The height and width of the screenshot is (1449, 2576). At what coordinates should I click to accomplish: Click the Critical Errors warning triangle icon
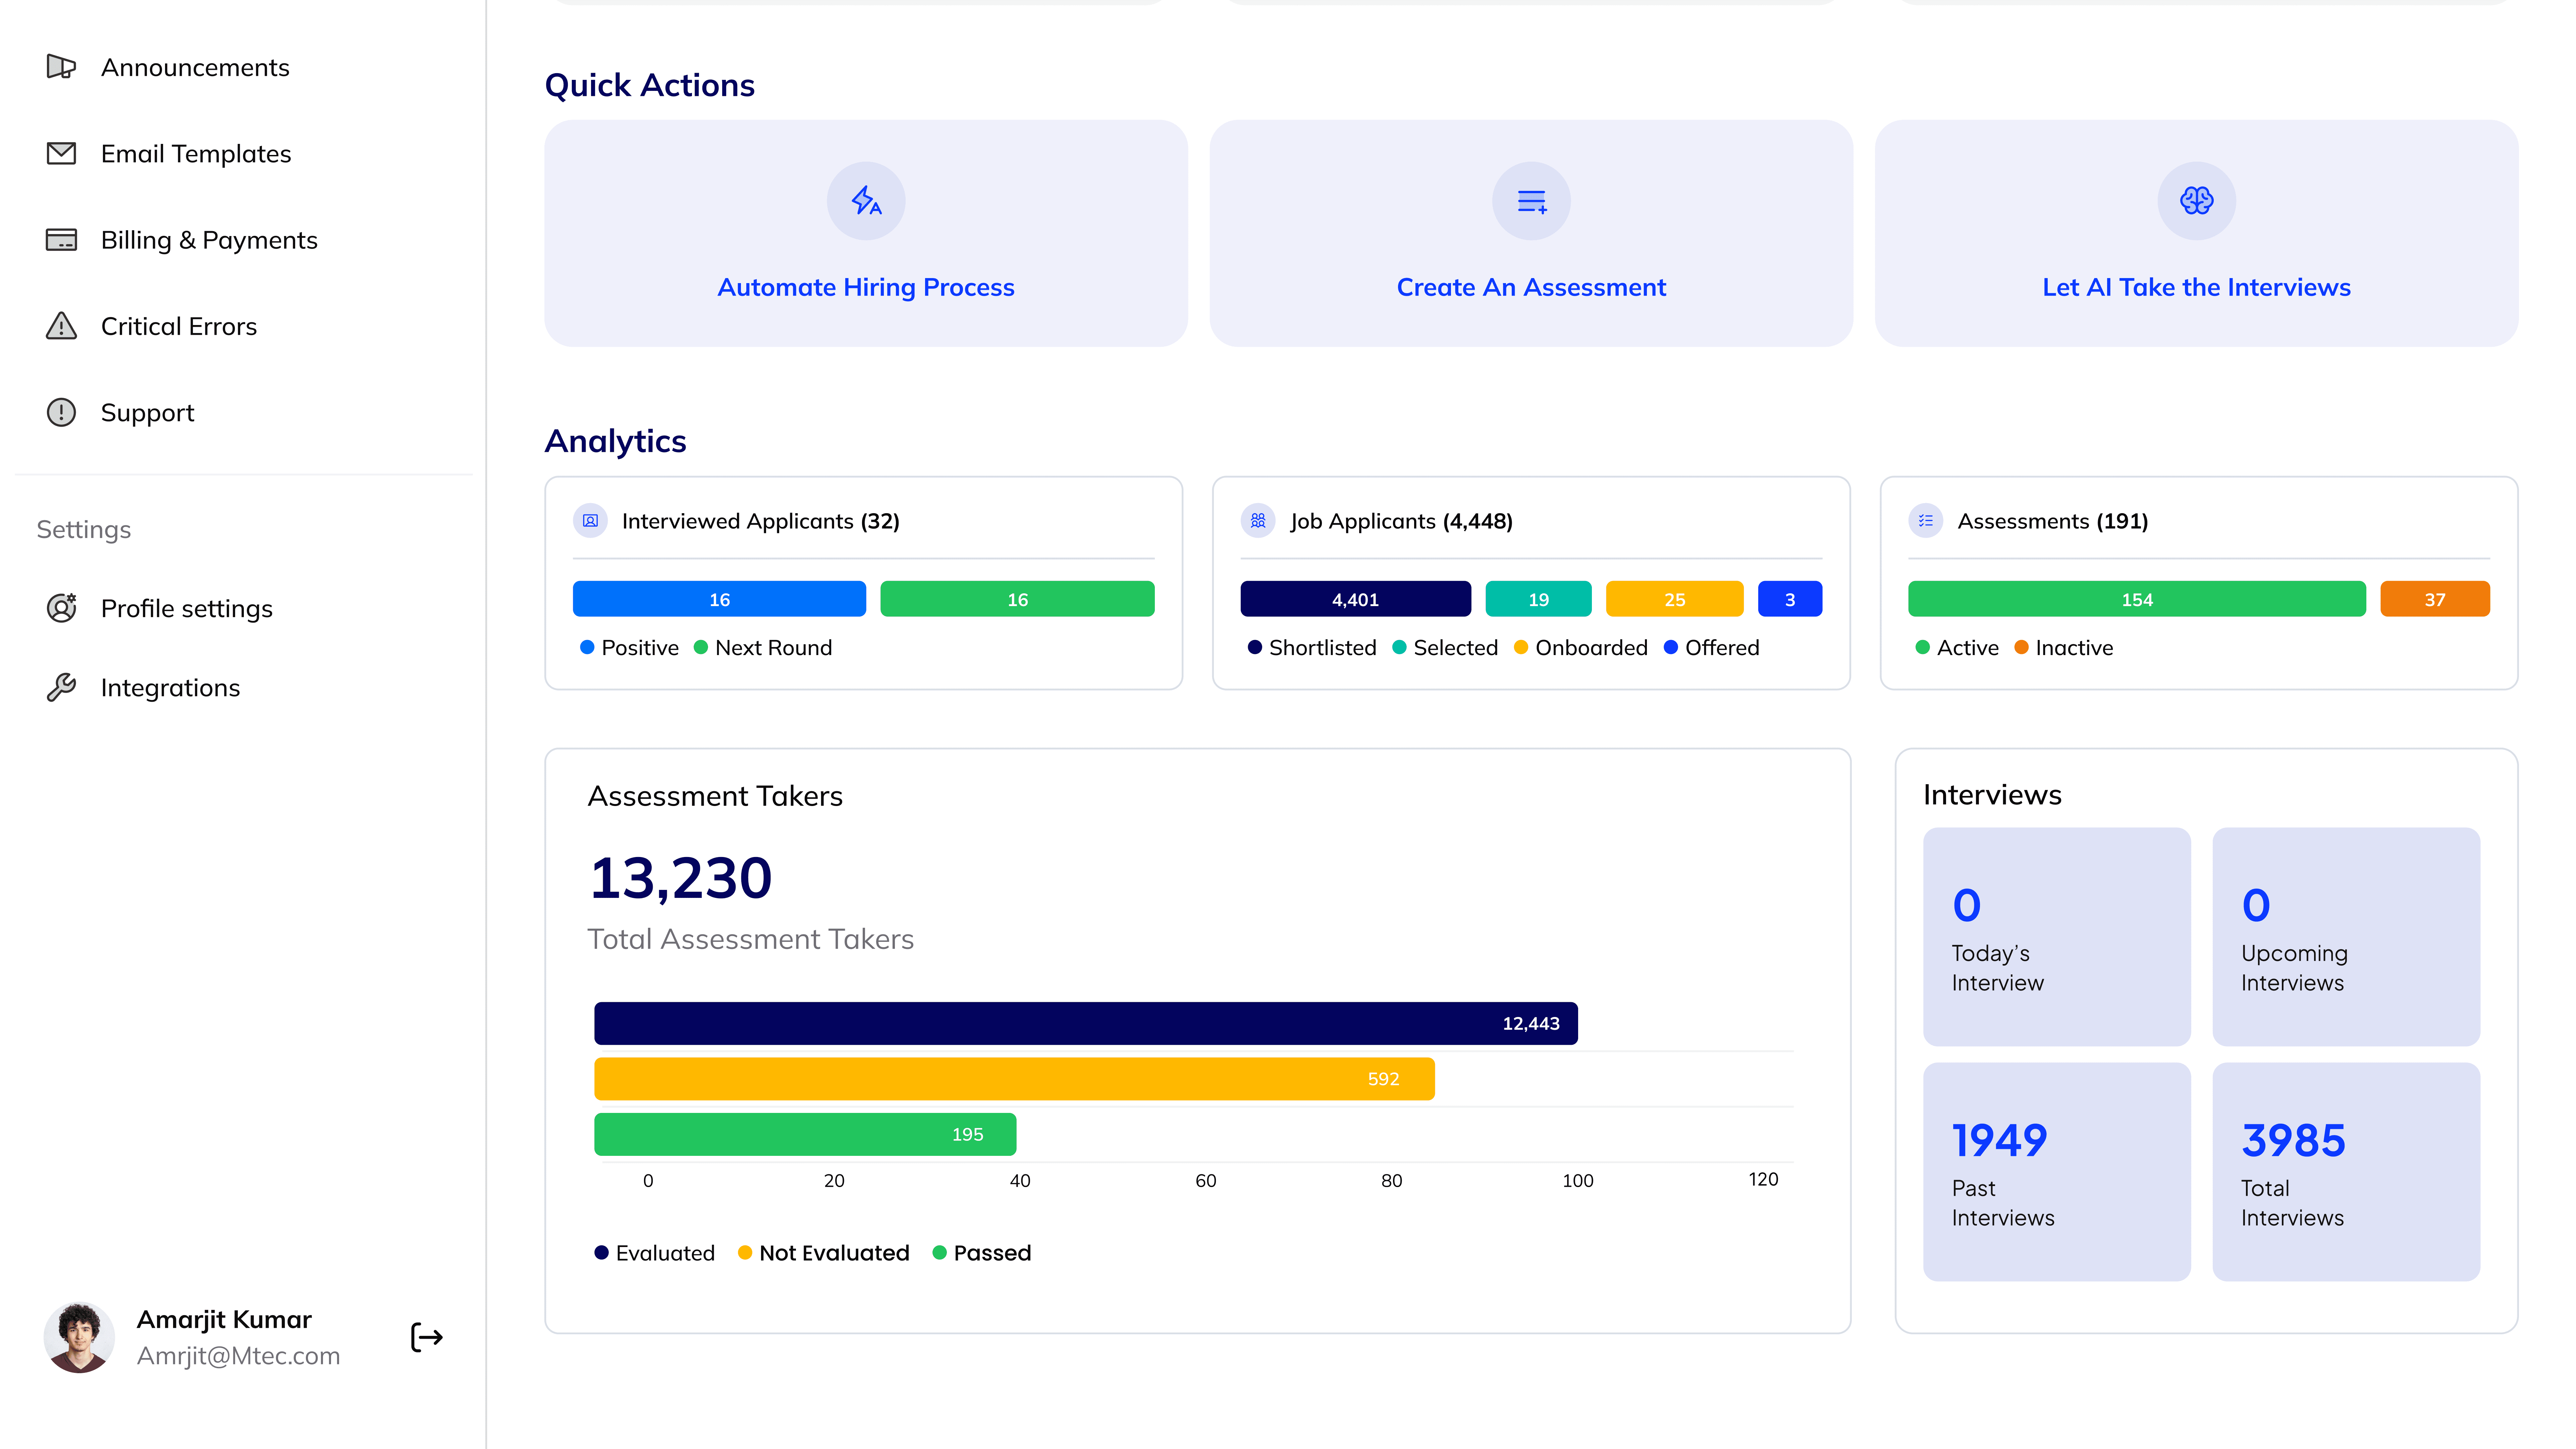coord(61,326)
